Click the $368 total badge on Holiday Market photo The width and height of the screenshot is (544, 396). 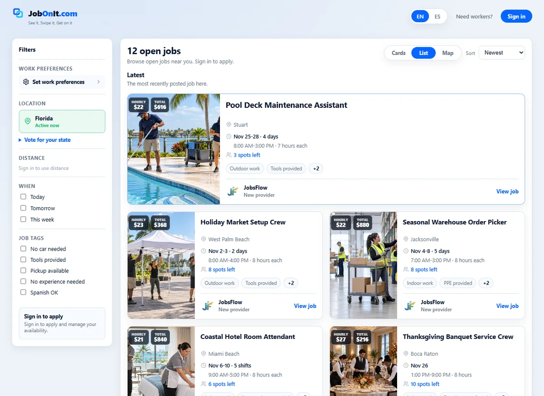click(x=160, y=222)
